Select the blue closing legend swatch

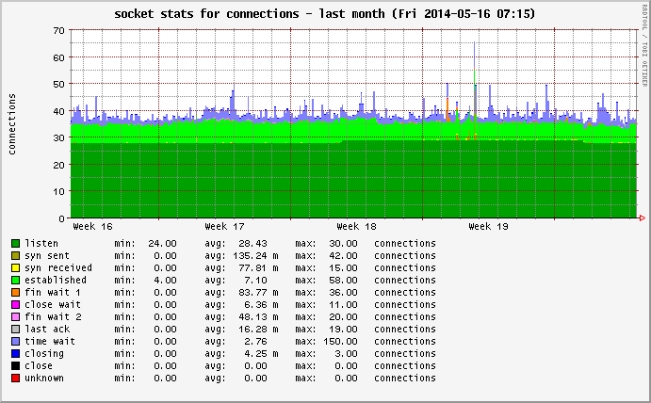click(15, 353)
